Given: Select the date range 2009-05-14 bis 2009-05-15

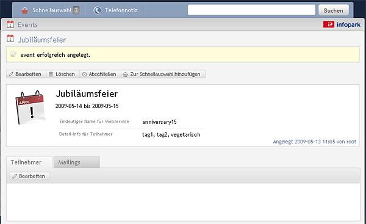Looking at the screenshot, I should pyautogui.click(x=87, y=106).
